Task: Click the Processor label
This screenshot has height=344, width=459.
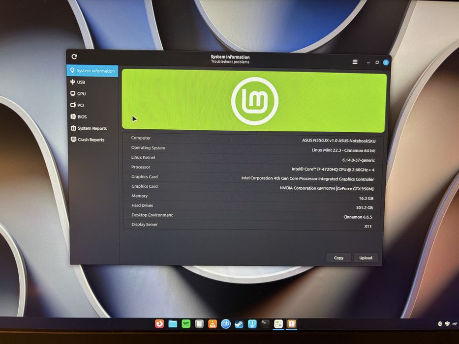Action: coord(141,167)
